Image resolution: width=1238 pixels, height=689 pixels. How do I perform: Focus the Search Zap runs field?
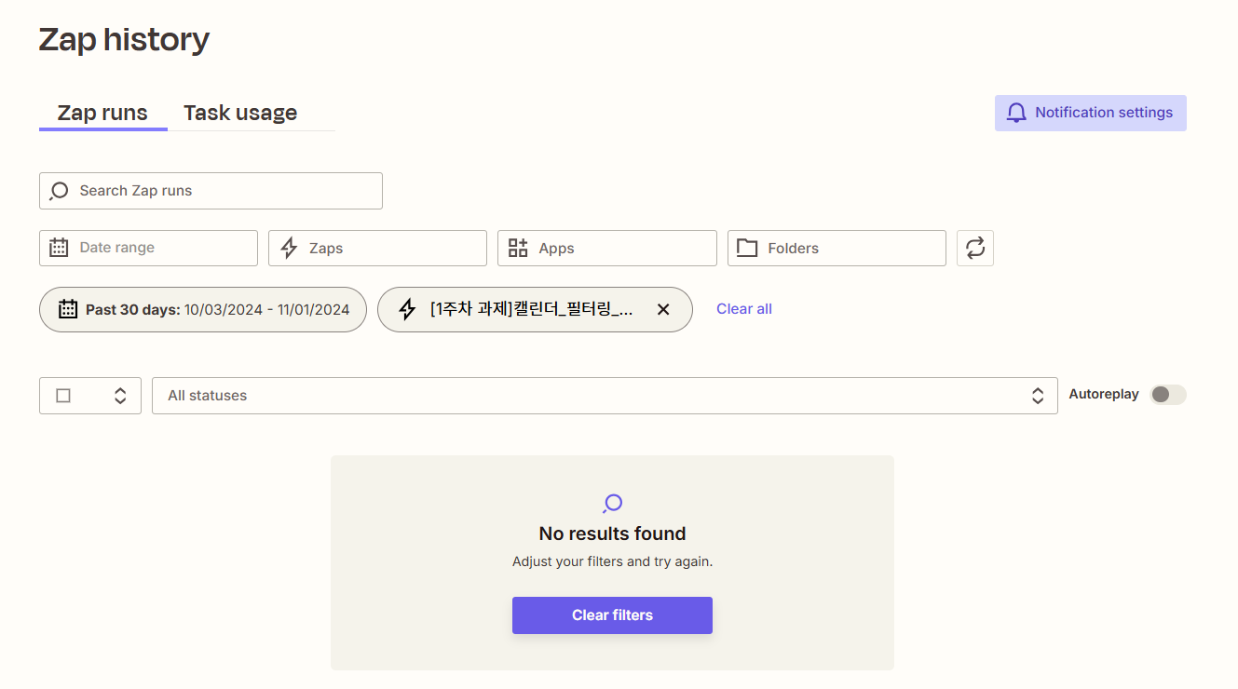(211, 191)
